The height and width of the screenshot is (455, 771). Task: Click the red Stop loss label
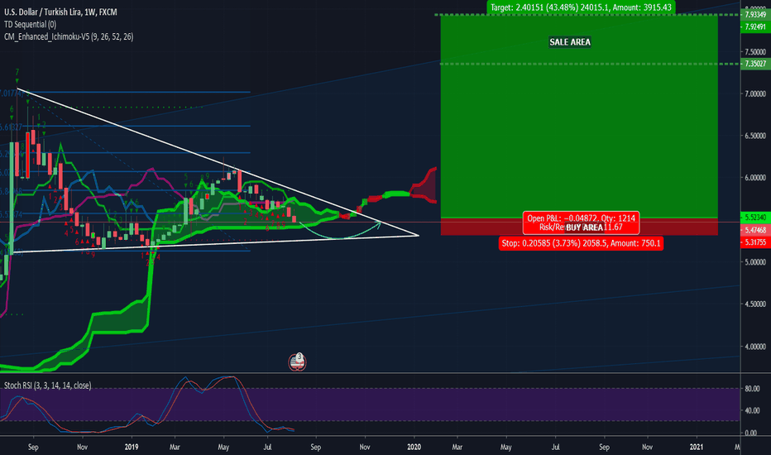click(581, 243)
